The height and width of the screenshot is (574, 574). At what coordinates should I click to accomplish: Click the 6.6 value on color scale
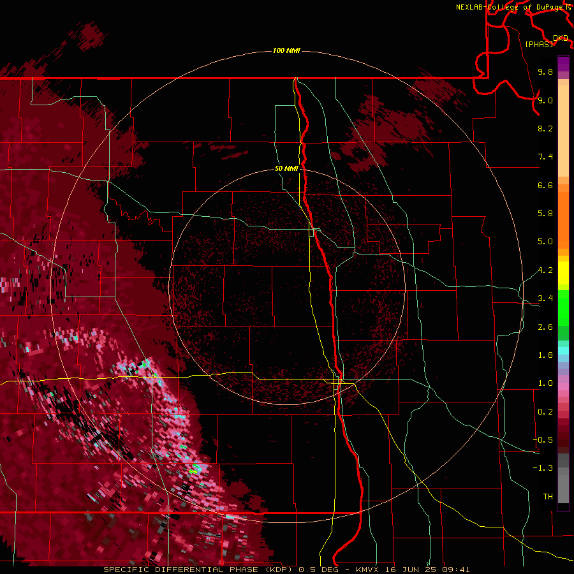point(545,185)
